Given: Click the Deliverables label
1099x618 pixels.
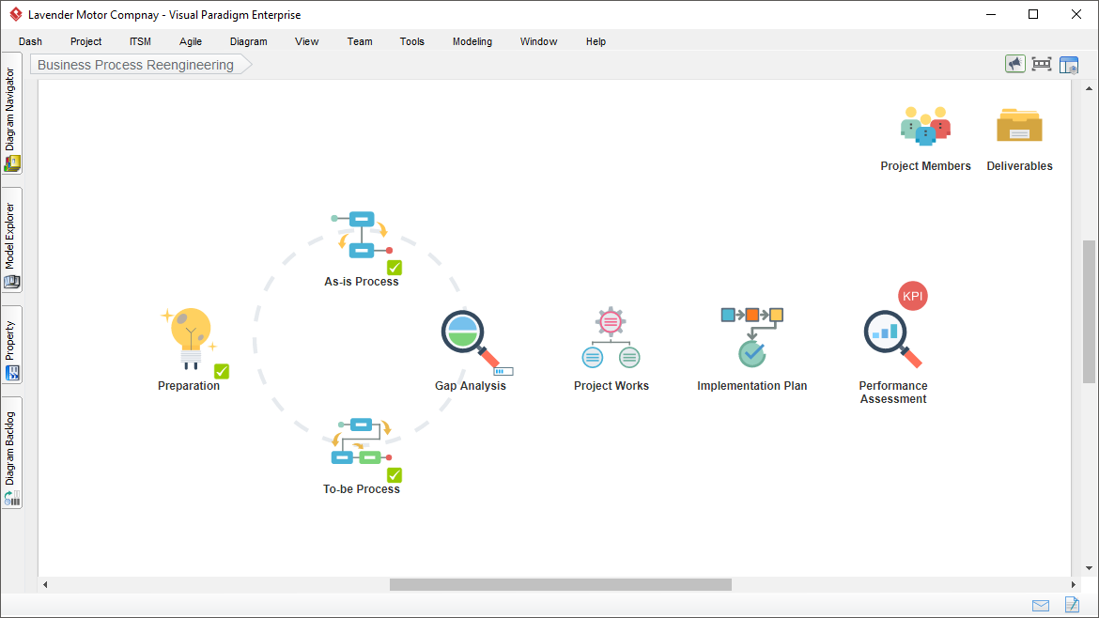Looking at the screenshot, I should pyautogui.click(x=1019, y=166).
